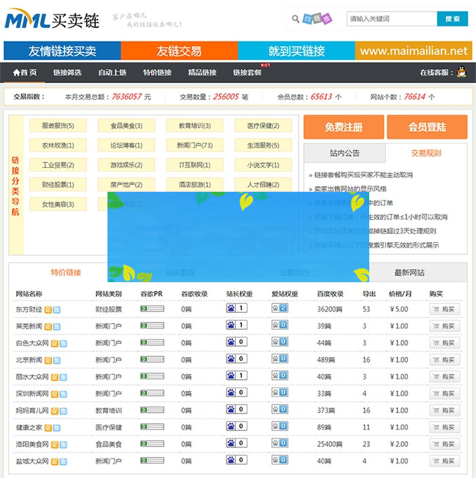This screenshot has height=478, width=476.
Task: Click the MML 买卖链 logo
Action: pyautogui.click(x=52, y=20)
